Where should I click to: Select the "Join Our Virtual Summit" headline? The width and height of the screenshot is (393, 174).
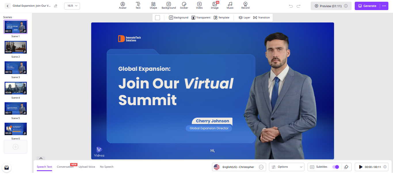176,92
